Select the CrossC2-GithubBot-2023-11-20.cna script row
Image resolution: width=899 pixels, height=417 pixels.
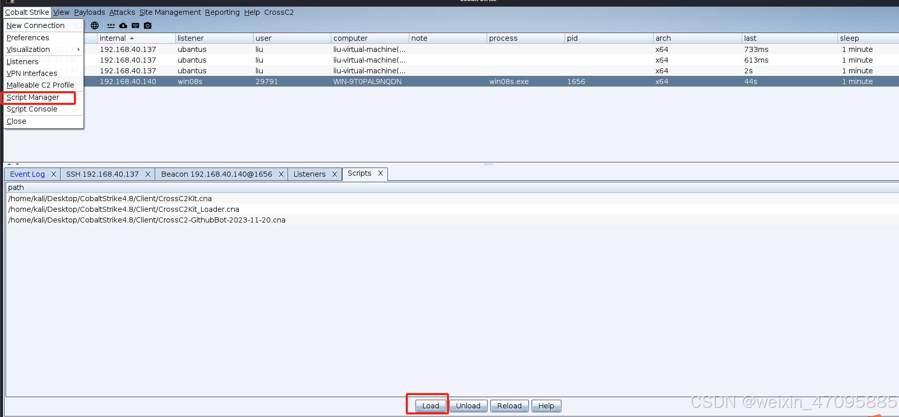coord(452,220)
